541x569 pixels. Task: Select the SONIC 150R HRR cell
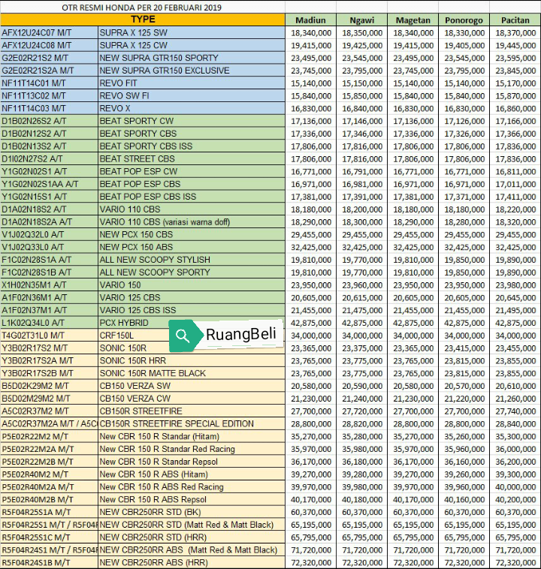[192, 361]
